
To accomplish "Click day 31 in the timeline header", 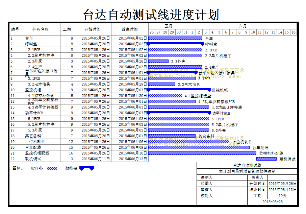I will pos(185,32).
